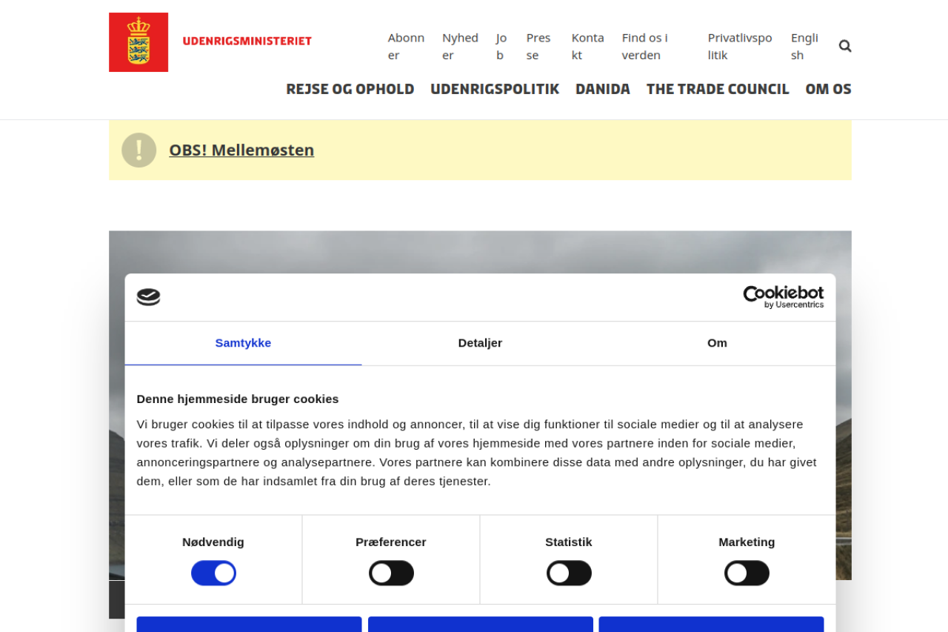Click the Udenrigsministeriet royal crest logo

(138, 42)
